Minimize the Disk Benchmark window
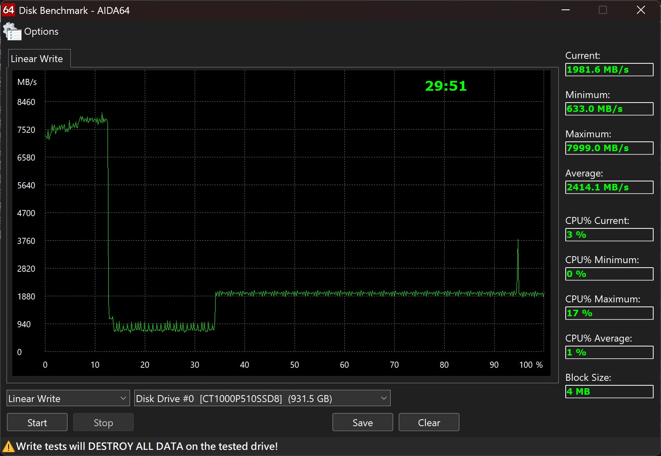This screenshot has height=456, width=661. pyautogui.click(x=566, y=10)
